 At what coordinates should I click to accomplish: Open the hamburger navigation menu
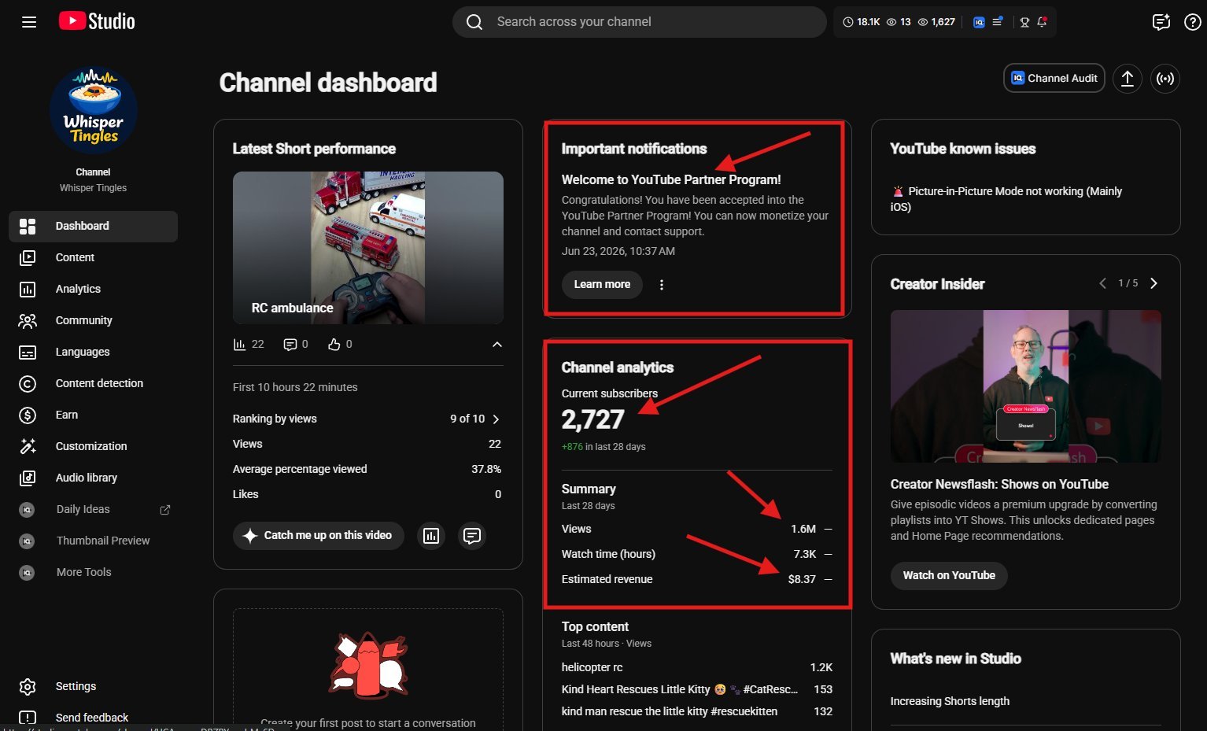[29, 22]
